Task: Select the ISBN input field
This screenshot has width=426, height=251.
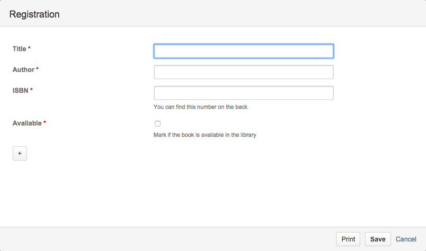Action: pyautogui.click(x=243, y=93)
